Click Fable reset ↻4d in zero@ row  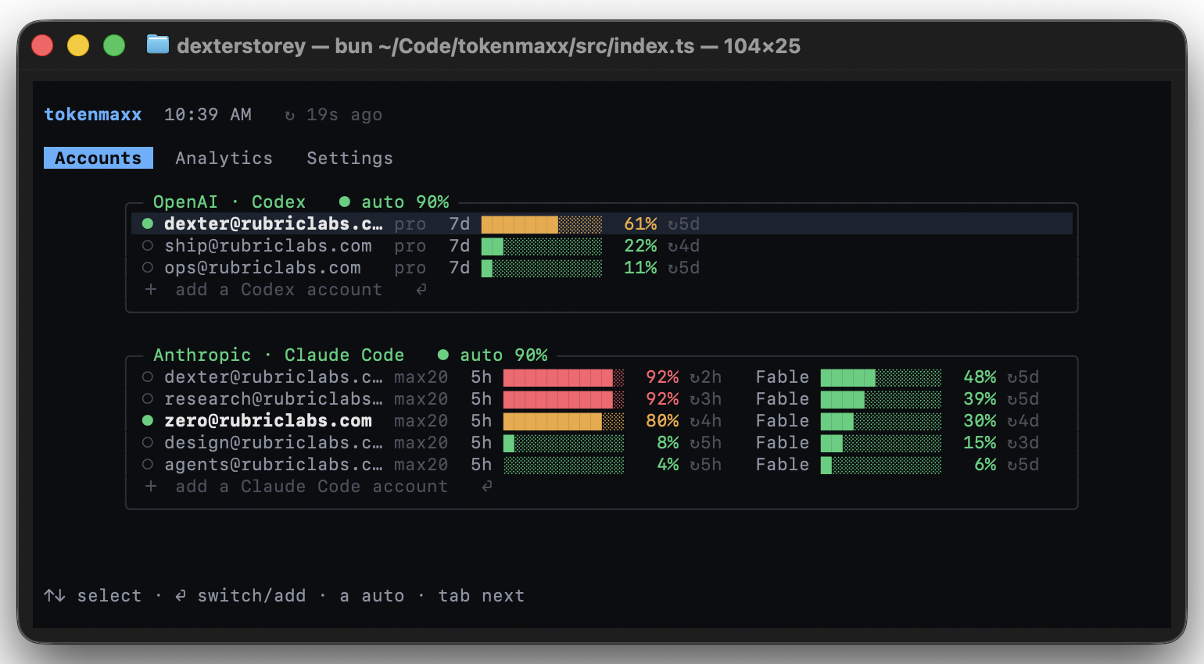coord(1012,422)
